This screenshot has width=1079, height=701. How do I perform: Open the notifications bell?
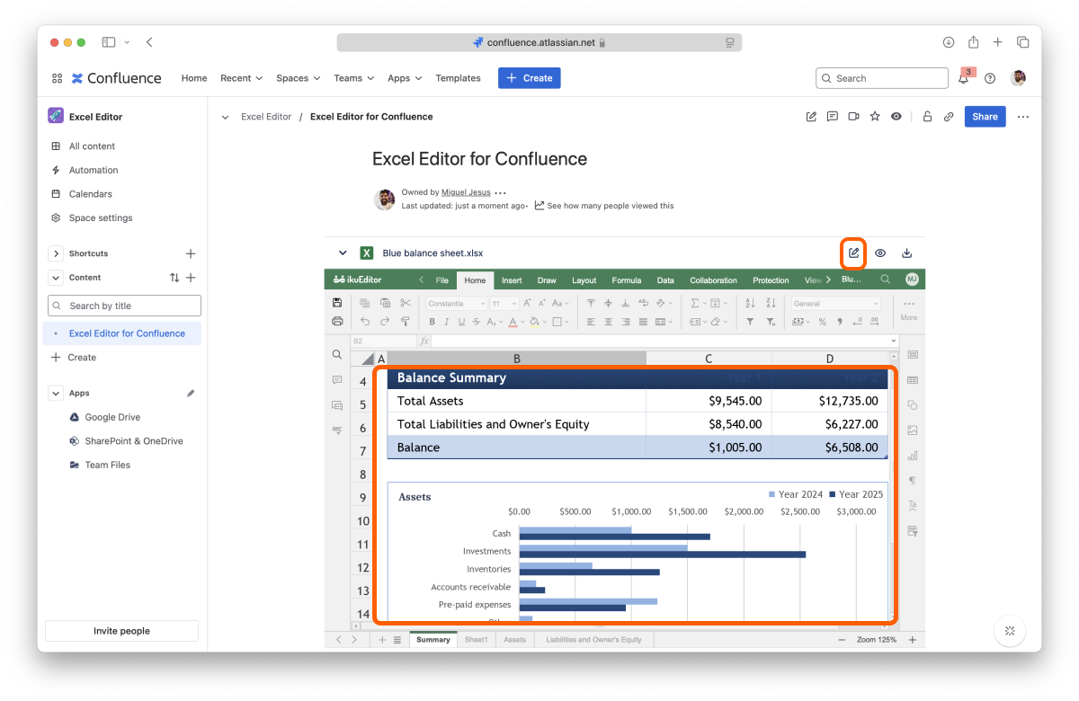tap(963, 78)
